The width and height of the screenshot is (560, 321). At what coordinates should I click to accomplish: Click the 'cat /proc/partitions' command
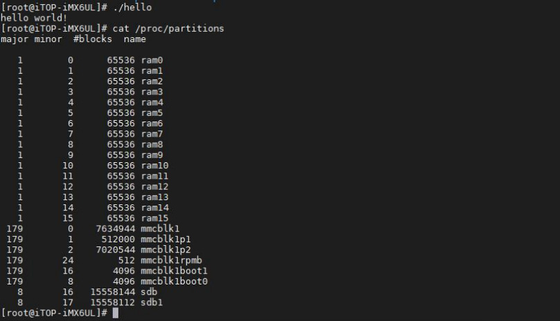(168, 28)
